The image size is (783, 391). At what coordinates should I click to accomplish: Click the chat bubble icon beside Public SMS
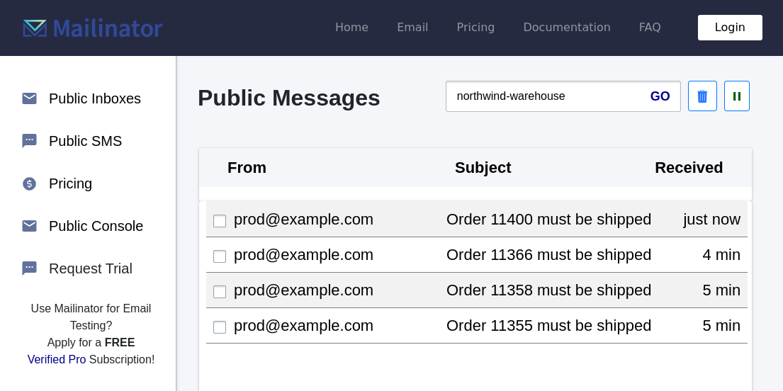click(x=30, y=141)
